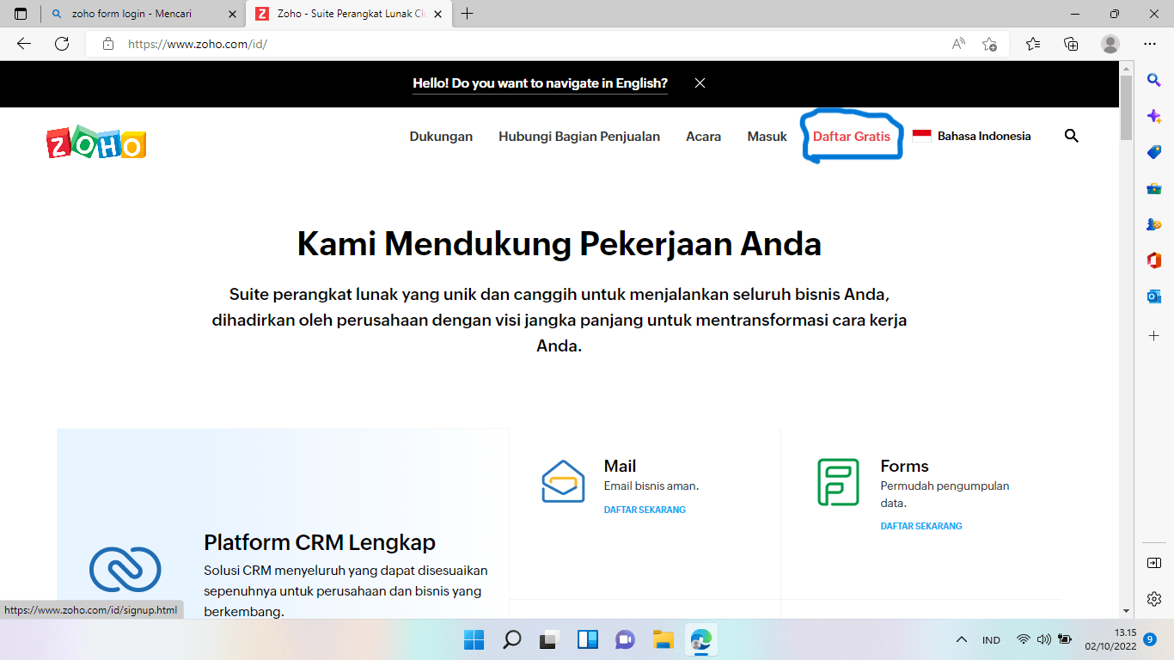Click the Forms product icon
The width and height of the screenshot is (1174, 660).
tap(838, 482)
